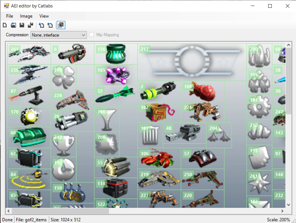Enable the Mip-Mapping checkbox
Screen dimensions: 296x223
91,35
